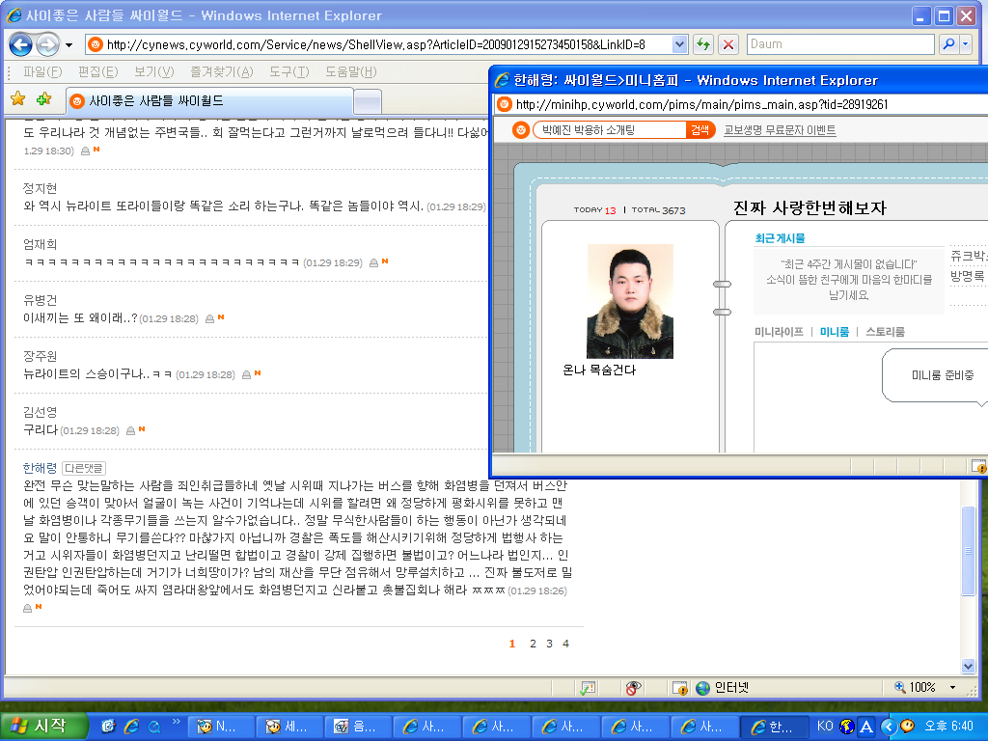988x741 pixels.
Task: Go to comment page 2
Action: 533,644
